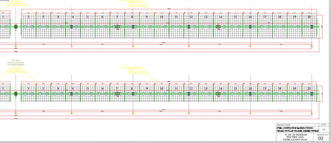
Task: Click panel number 19 in the lower layout
Action: click(x=294, y=88)
